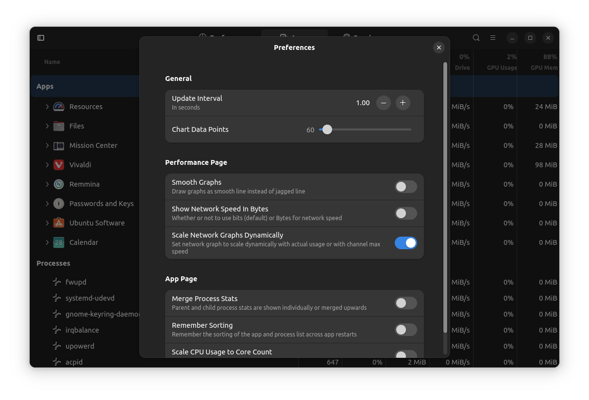Activate the search magnifier icon
The width and height of the screenshot is (589, 400).
point(476,37)
